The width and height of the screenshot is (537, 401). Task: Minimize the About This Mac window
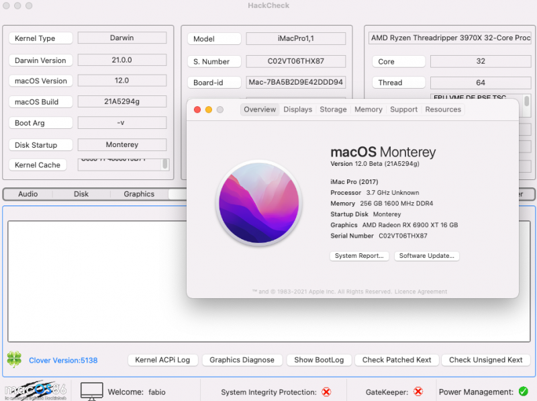[x=209, y=109]
